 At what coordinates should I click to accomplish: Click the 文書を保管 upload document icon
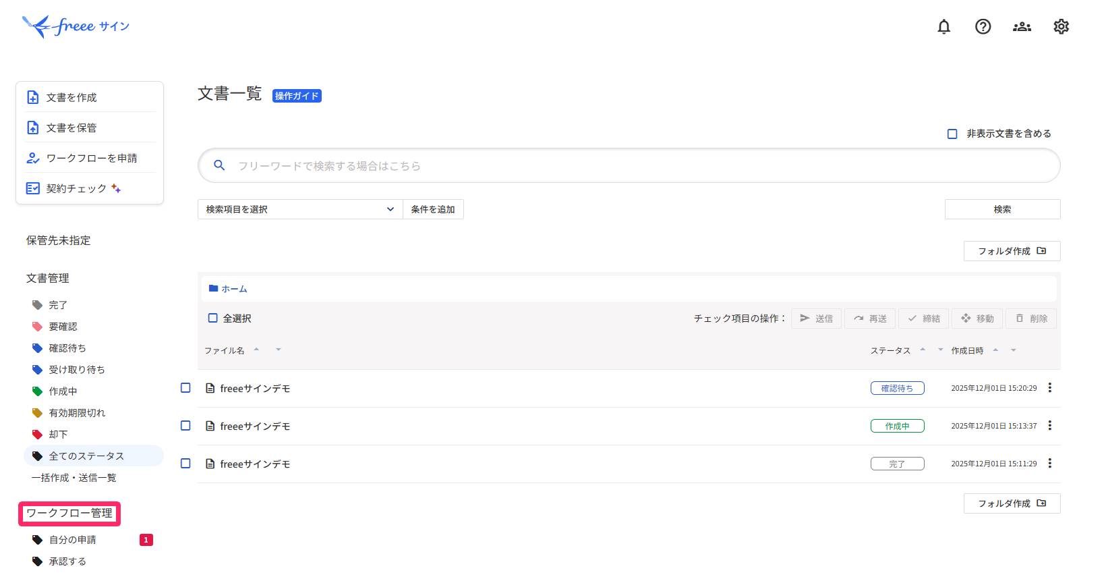(x=32, y=128)
